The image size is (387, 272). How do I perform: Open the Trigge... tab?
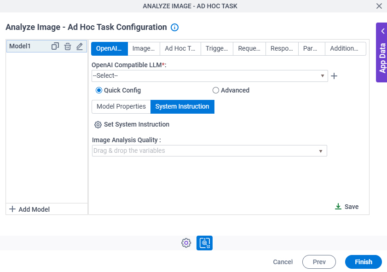click(217, 49)
